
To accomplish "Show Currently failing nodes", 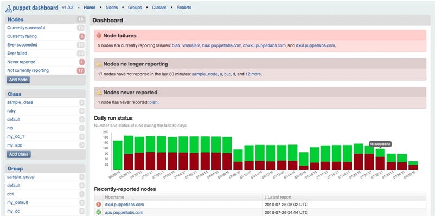I will 22,36.
